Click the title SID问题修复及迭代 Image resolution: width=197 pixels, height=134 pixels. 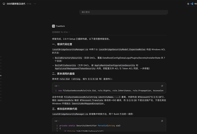click(x=16, y=4)
